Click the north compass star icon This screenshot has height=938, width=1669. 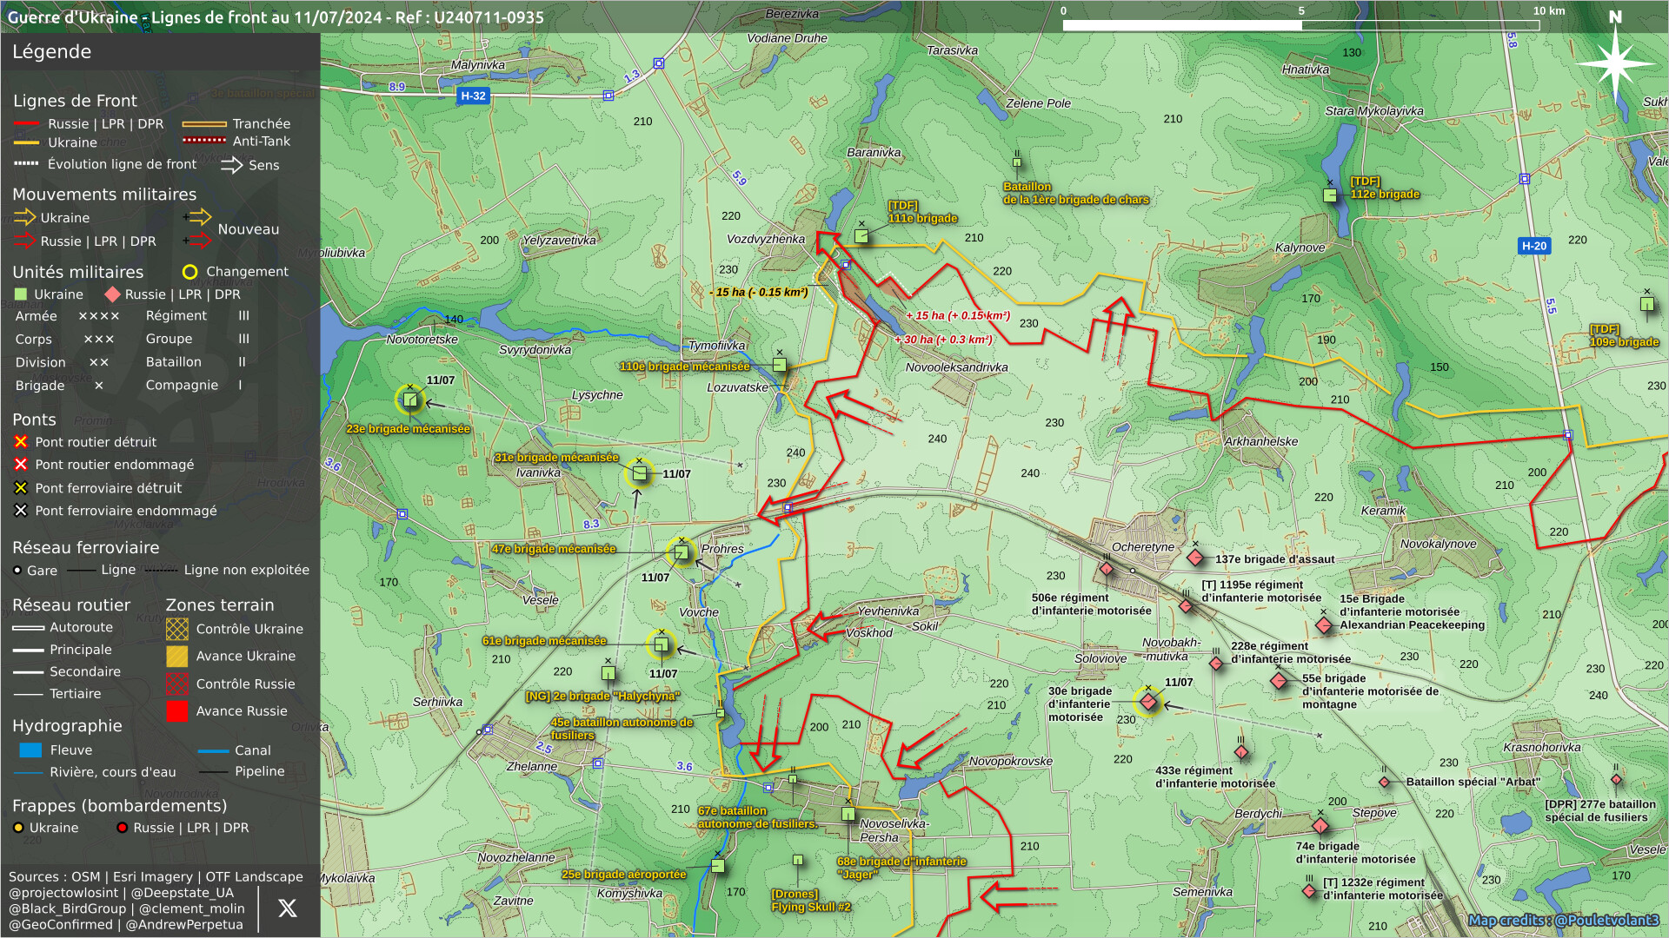click(1615, 63)
